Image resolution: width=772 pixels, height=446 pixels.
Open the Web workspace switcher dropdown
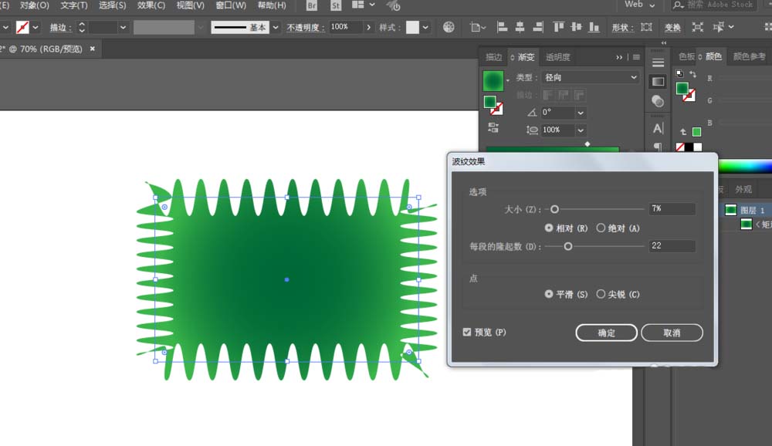(639, 5)
